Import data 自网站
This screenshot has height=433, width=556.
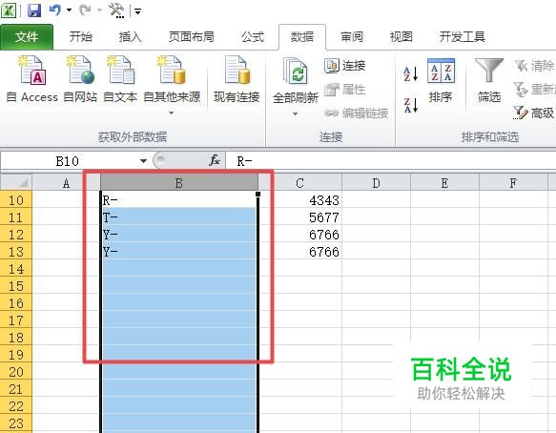point(80,79)
